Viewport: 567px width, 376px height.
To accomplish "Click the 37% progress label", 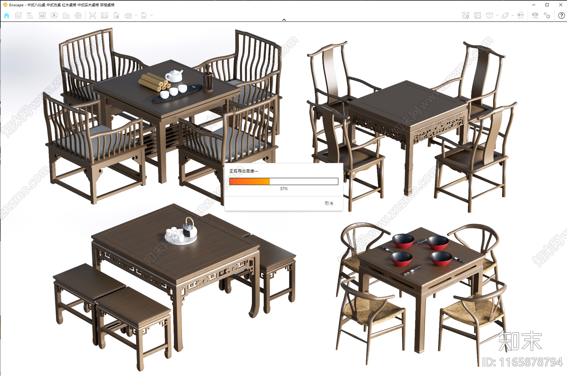I will tap(284, 189).
